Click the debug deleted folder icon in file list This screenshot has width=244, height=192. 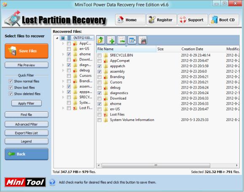point(106,88)
